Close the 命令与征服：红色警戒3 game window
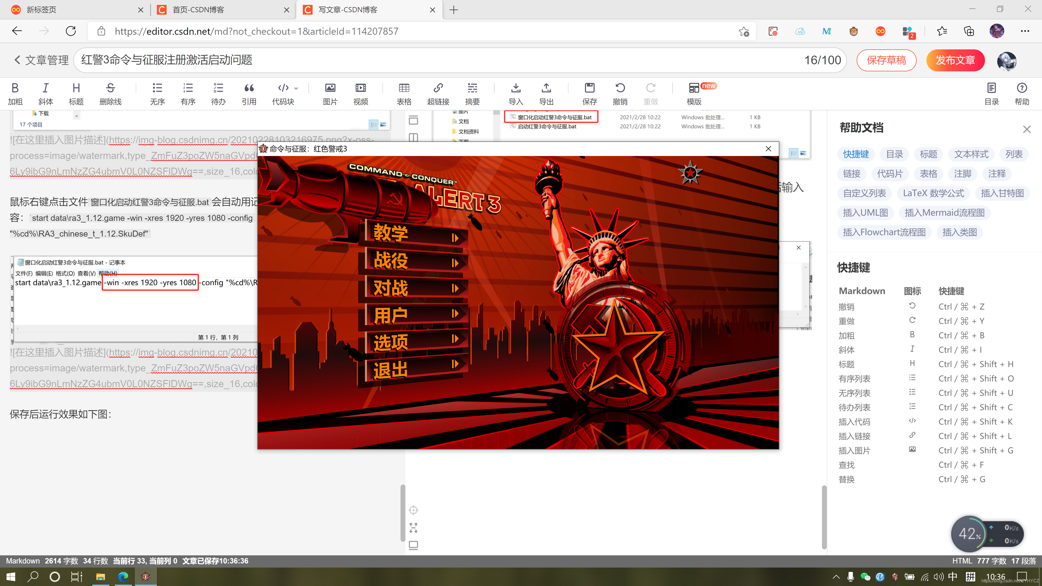1042x586 pixels. pos(768,149)
